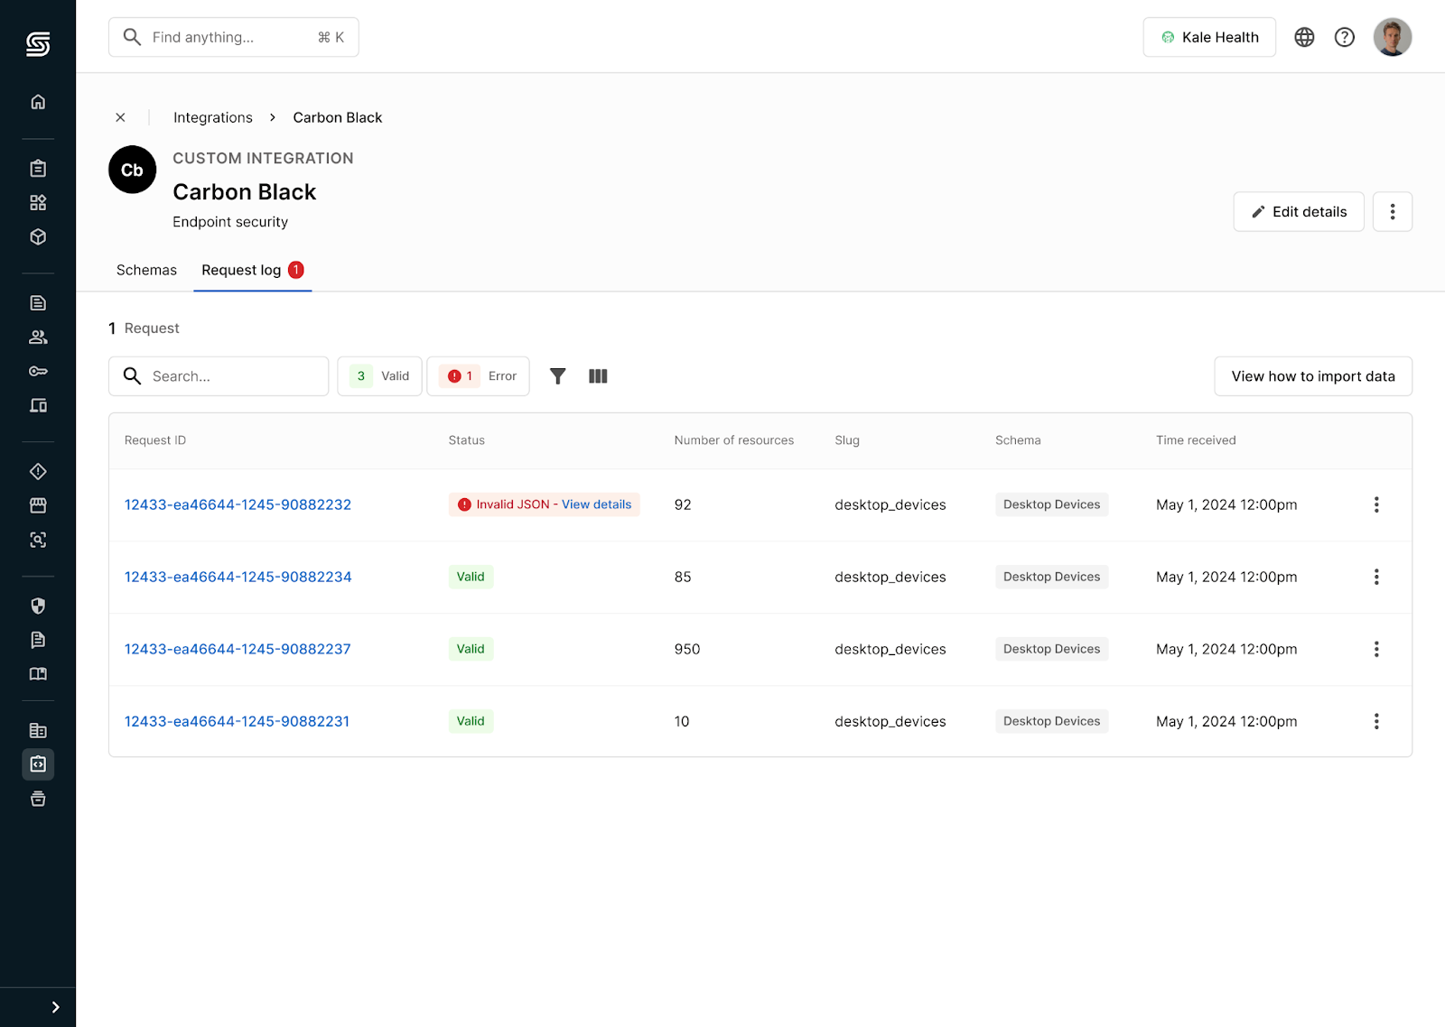
Task: Open row actions for request ending 90882232
Action: coord(1376,505)
